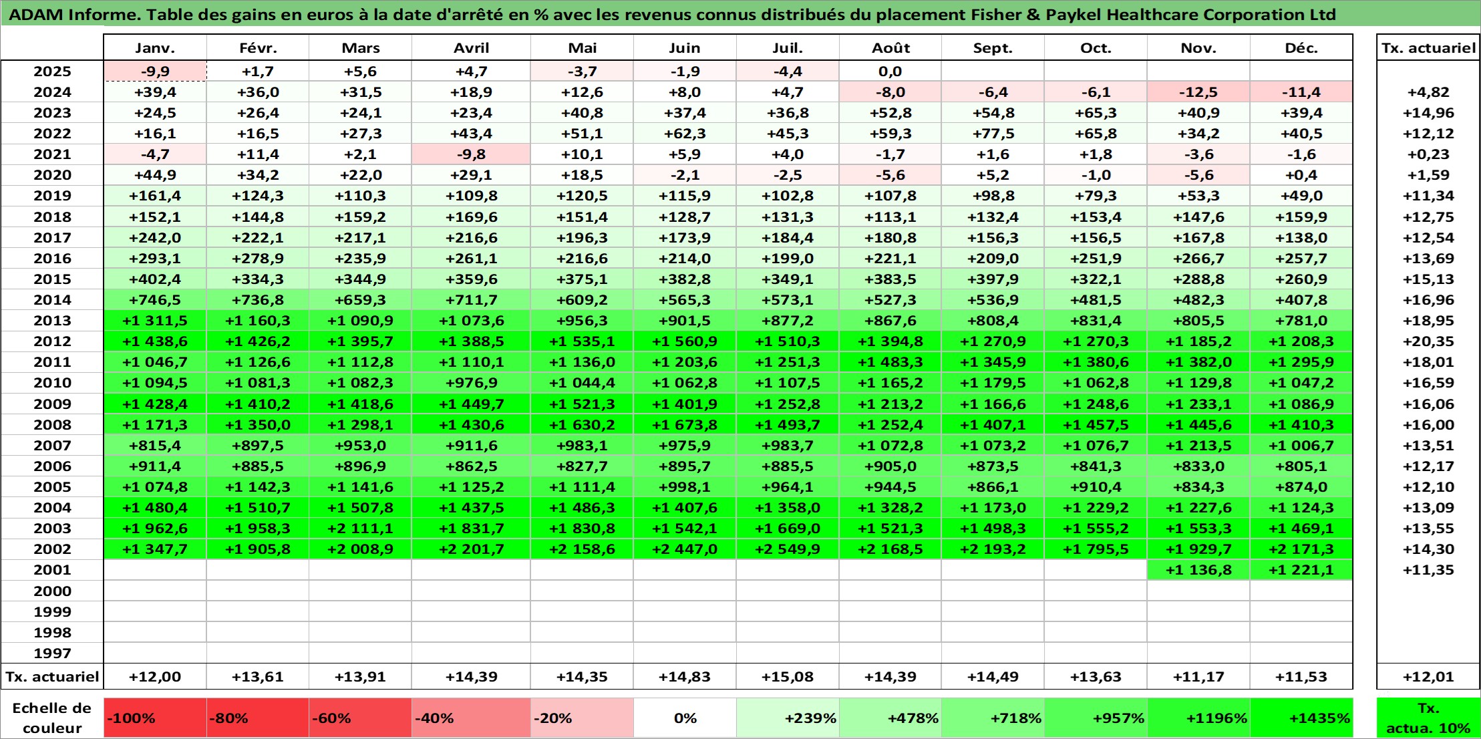The width and height of the screenshot is (1481, 739).
Task: Click the +44,9 cell in 2020 row
Action: [155, 175]
